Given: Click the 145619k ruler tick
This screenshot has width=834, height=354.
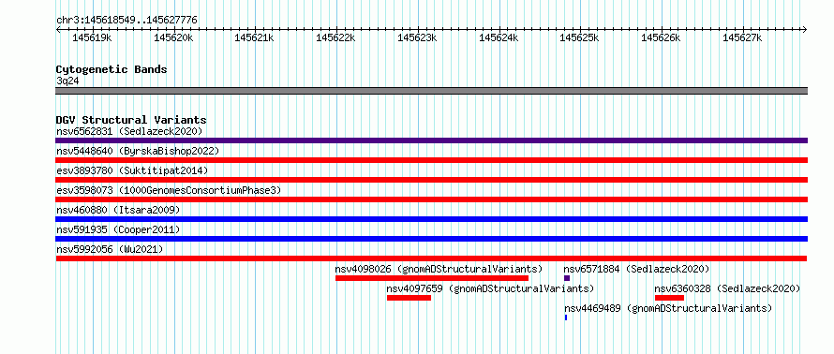Looking at the screenshot, I should click(92, 37).
